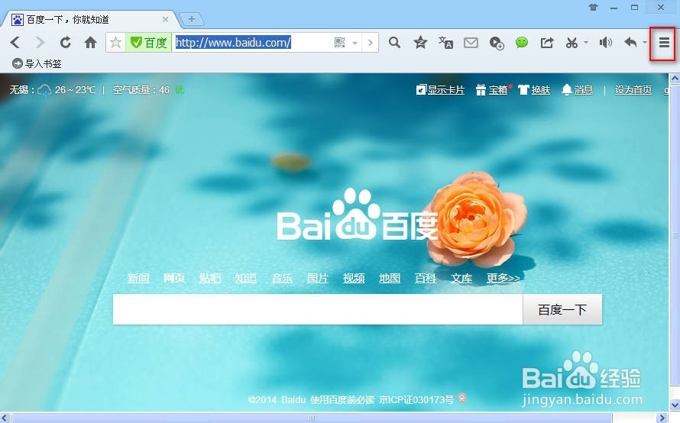
Task: Click the vertical scrollbar up arrow
Action: coord(675,79)
